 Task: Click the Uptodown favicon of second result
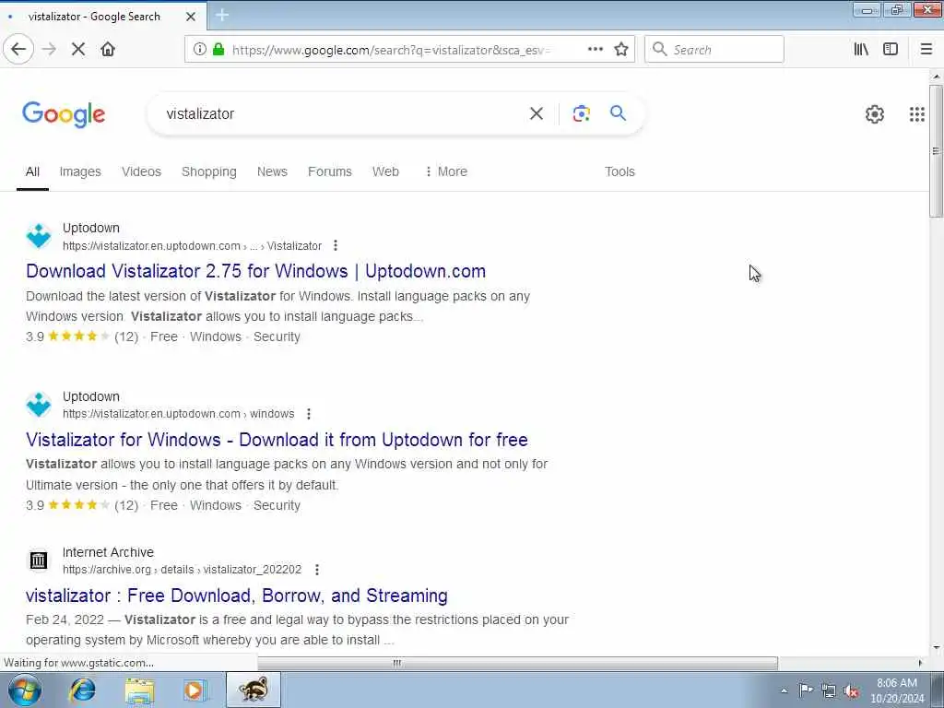(x=39, y=405)
